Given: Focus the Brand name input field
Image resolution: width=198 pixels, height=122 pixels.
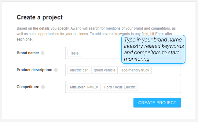Looking at the screenshot, I should [x=101, y=53].
